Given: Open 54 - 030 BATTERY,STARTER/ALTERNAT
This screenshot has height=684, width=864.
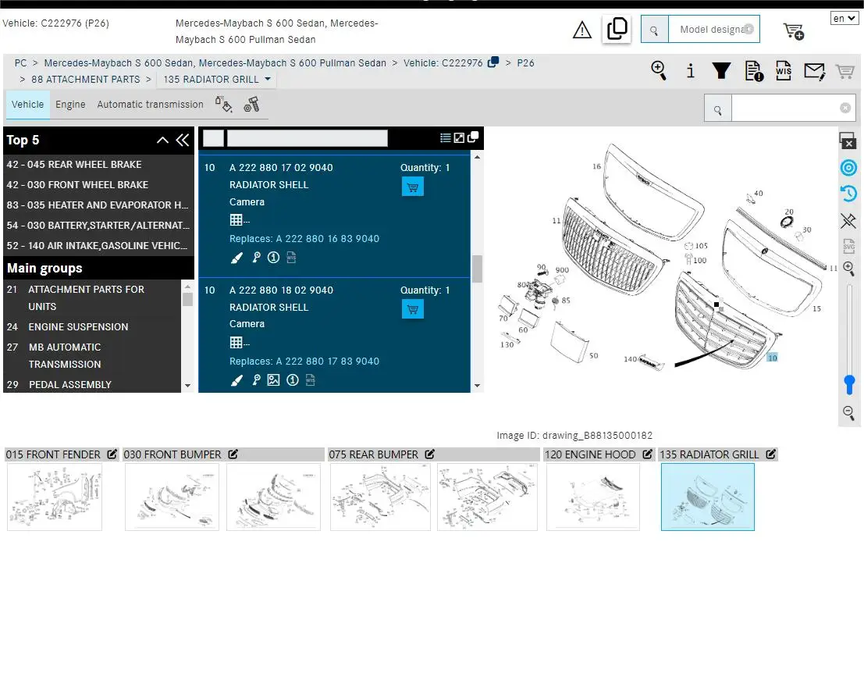Looking at the screenshot, I should click(x=98, y=226).
